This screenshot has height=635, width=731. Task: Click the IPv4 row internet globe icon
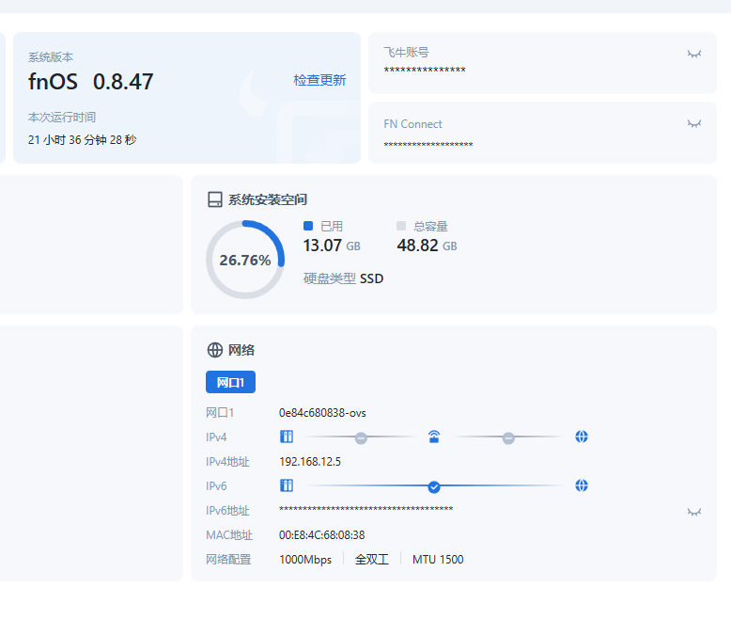click(582, 437)
